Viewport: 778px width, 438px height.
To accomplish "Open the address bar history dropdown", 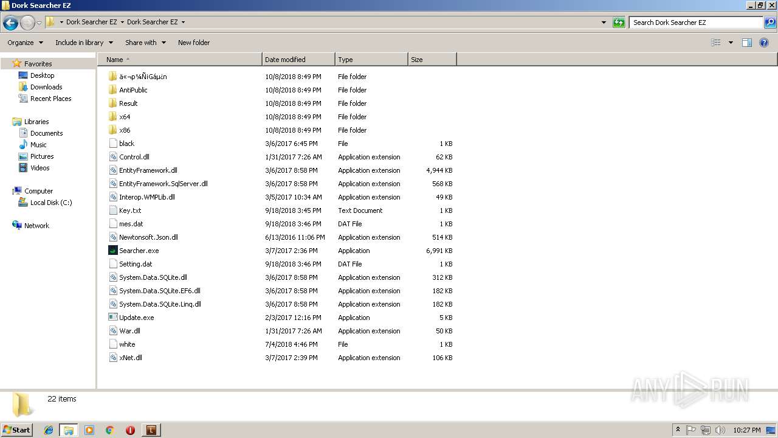I will (x=604, y=23).
